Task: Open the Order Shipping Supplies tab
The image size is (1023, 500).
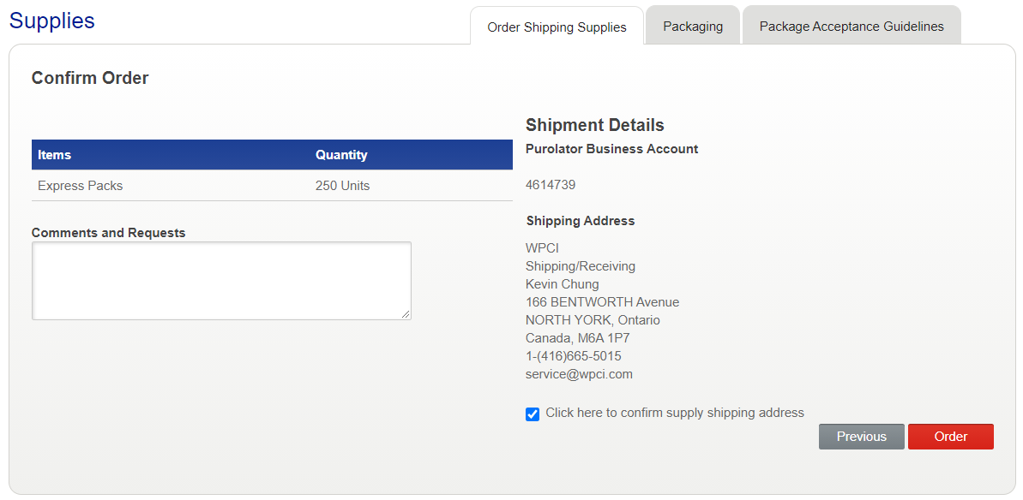Action: [557, 27]
